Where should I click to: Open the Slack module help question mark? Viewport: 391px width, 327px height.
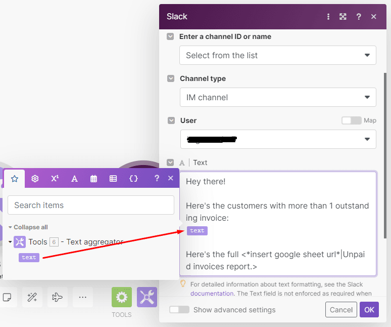(359, 17)
